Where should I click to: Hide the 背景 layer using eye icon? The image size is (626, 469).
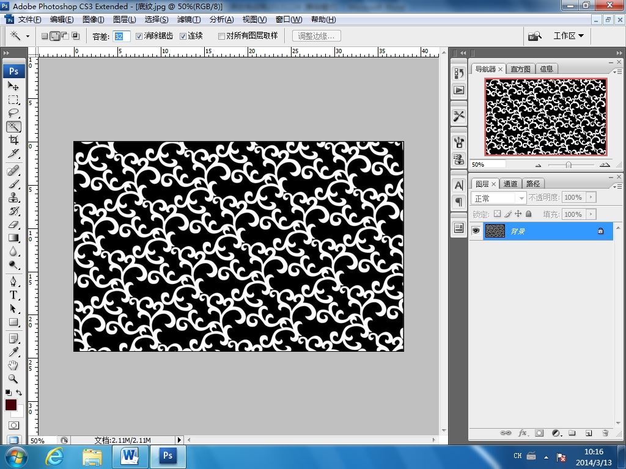click(x=476, y=231)
